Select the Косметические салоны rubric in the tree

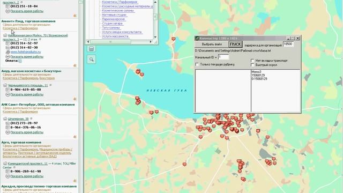coord(118,11)
